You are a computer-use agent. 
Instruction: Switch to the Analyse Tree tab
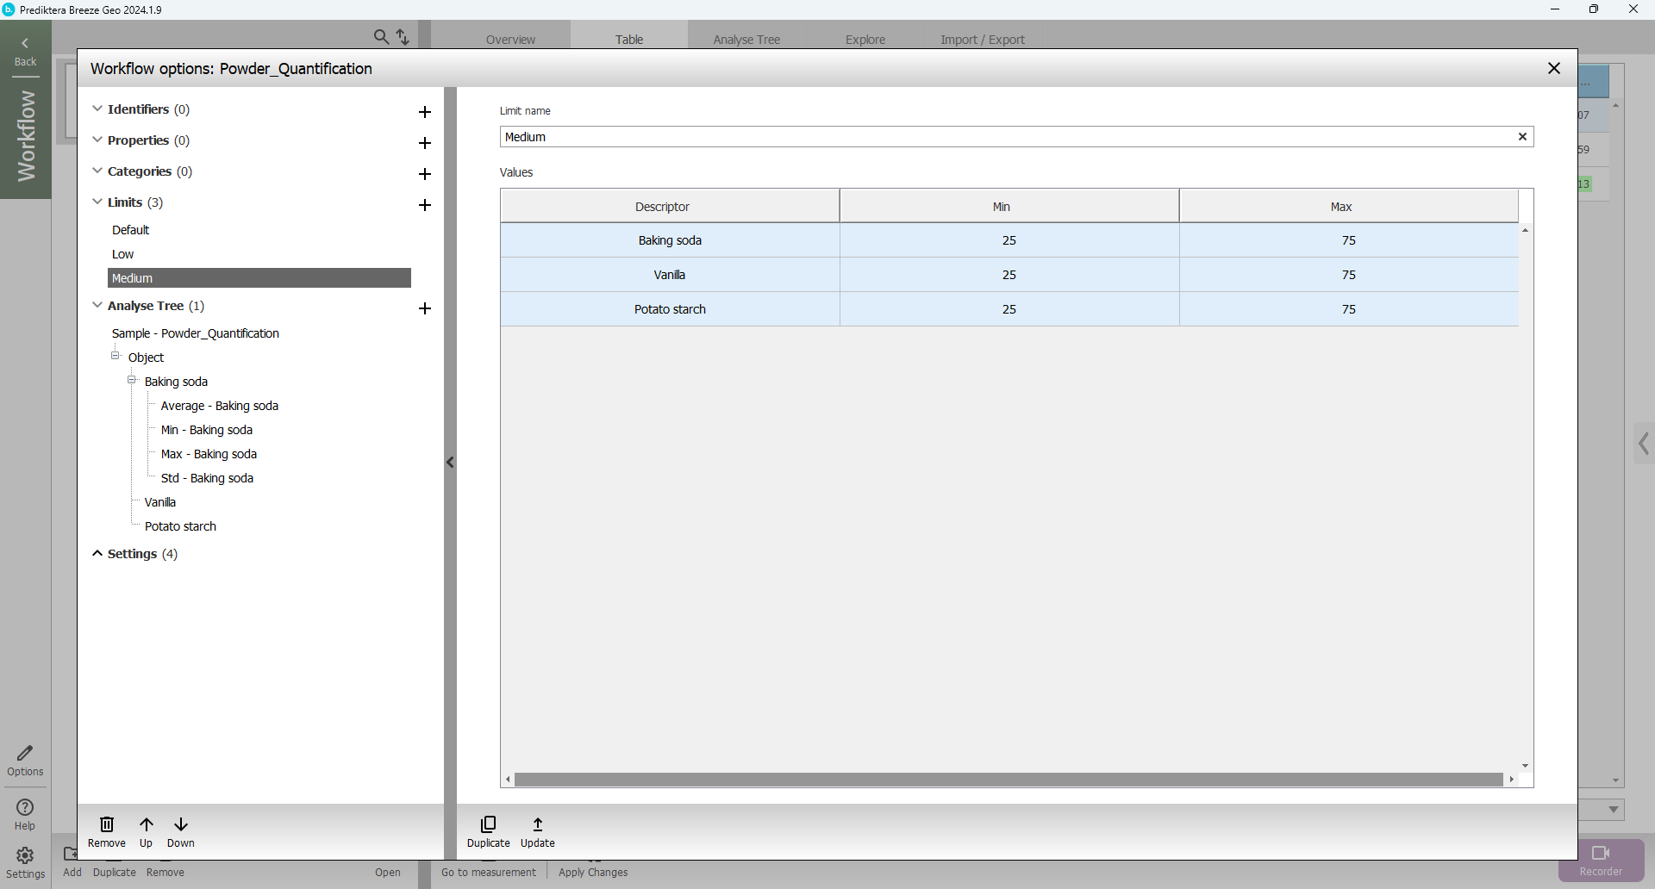pyautogui.click(x=746, y=40)
